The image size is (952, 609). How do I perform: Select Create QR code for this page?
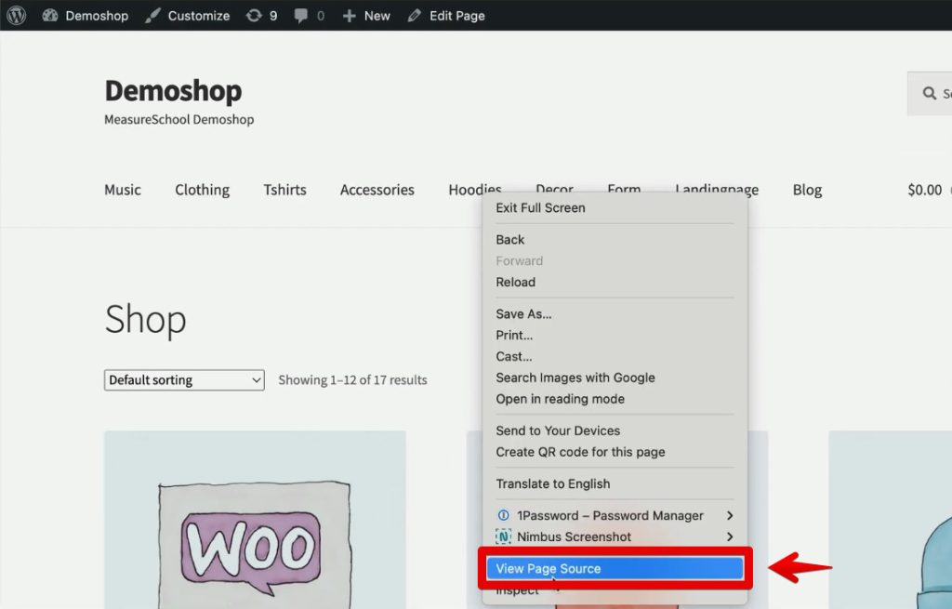[615, 452]
